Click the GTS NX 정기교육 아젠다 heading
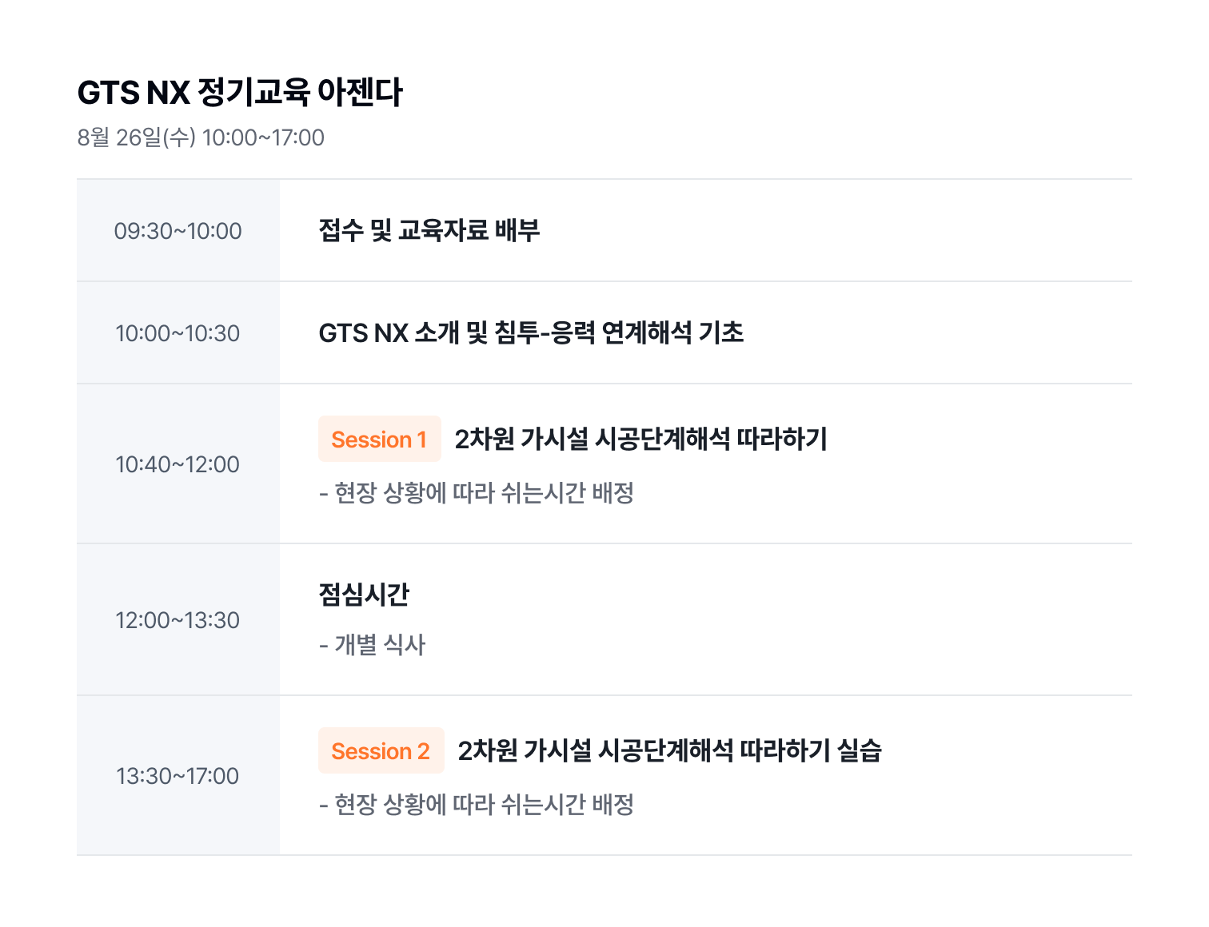Screen dimensions: 1209x927 pos(240,93)
